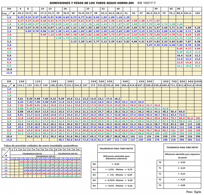Select the Esp./Ø header cell in second table
Viewport: 204px width, 195px height.
pyautogui.click(x=9, y=85)
